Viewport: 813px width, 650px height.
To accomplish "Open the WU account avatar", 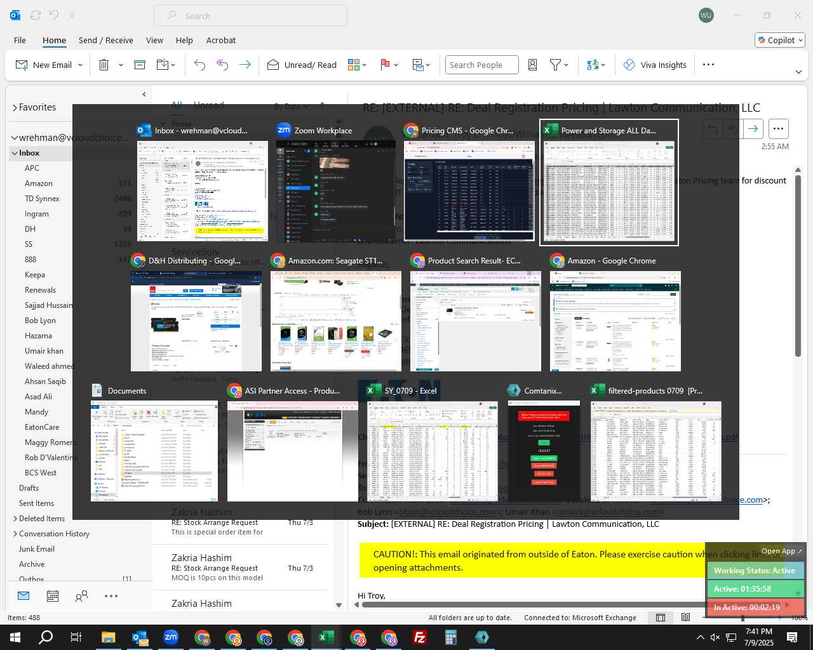I will [x=706, y=15].
